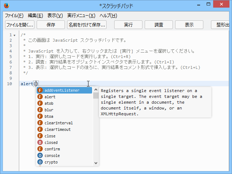Click line number 9 in gutter
Screen dimensions: 232x174
(x=11, y=78)
